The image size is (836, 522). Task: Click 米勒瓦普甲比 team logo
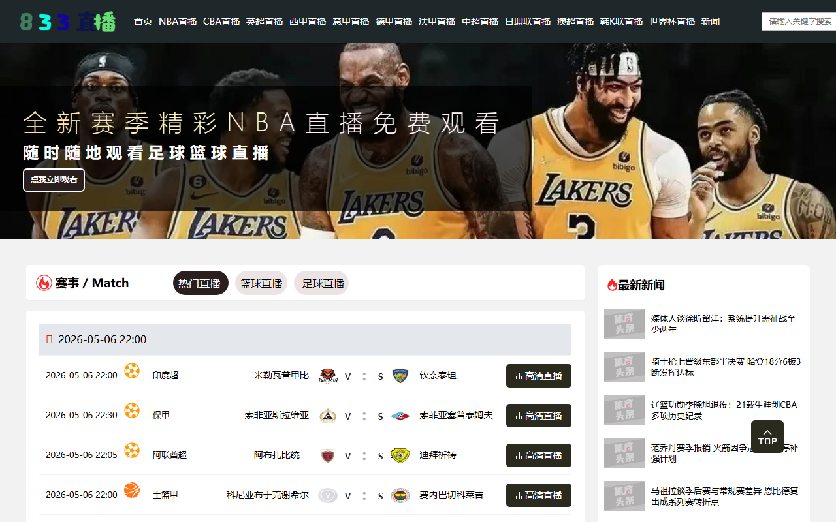coord(328,376)
